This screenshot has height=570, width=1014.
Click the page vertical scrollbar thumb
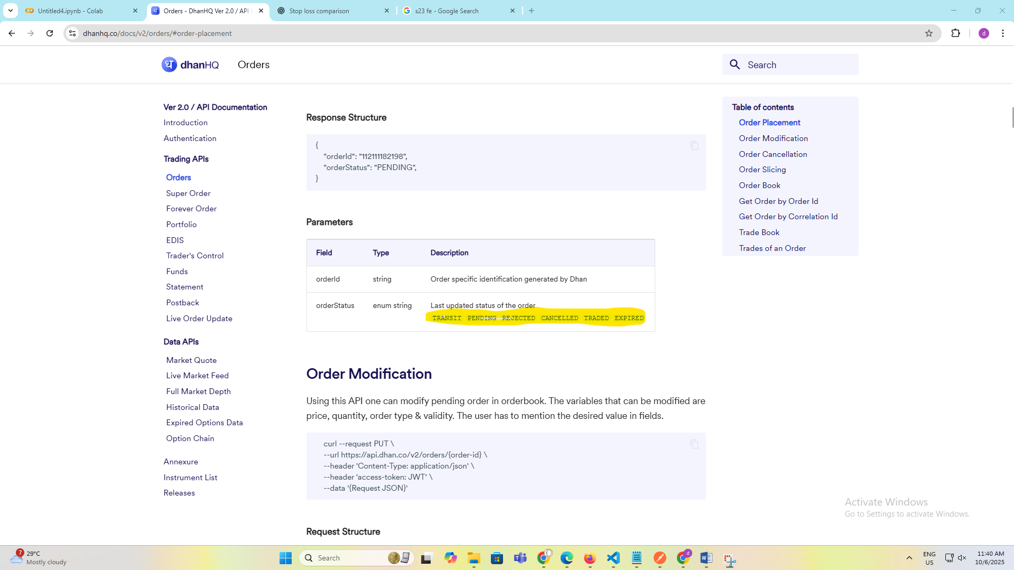[1012, 117]
